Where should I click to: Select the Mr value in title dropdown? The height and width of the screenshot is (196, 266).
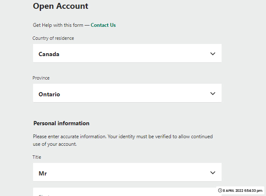[x=43, y=173]
